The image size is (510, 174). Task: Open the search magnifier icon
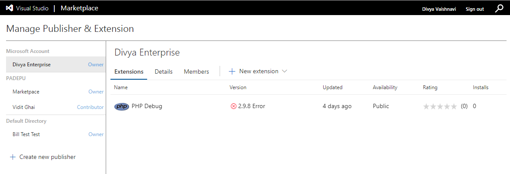pyautogui.click(x=499, y=9)
